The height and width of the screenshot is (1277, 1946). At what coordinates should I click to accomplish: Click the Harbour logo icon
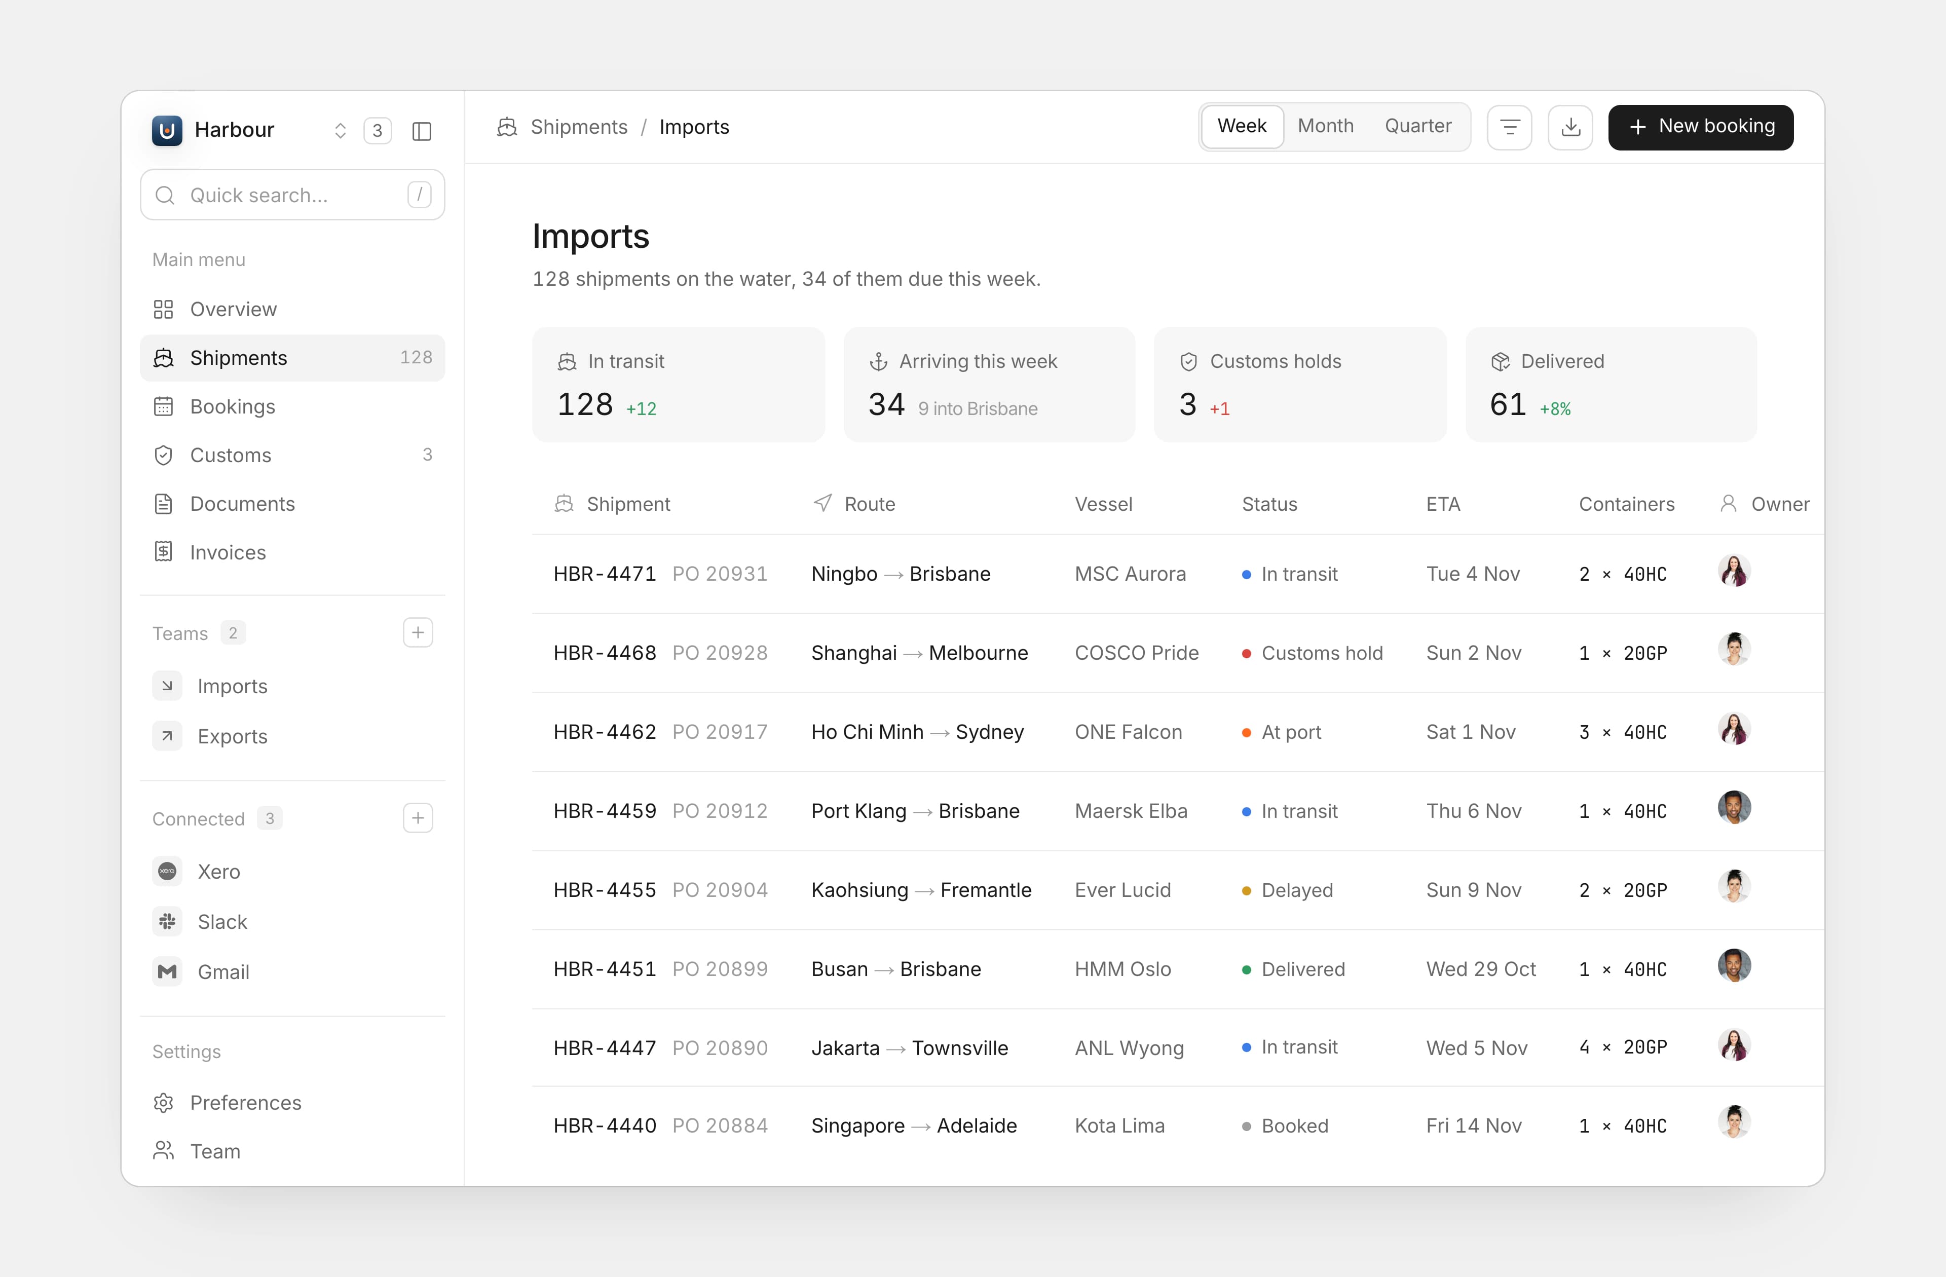(x=167, y=130)
